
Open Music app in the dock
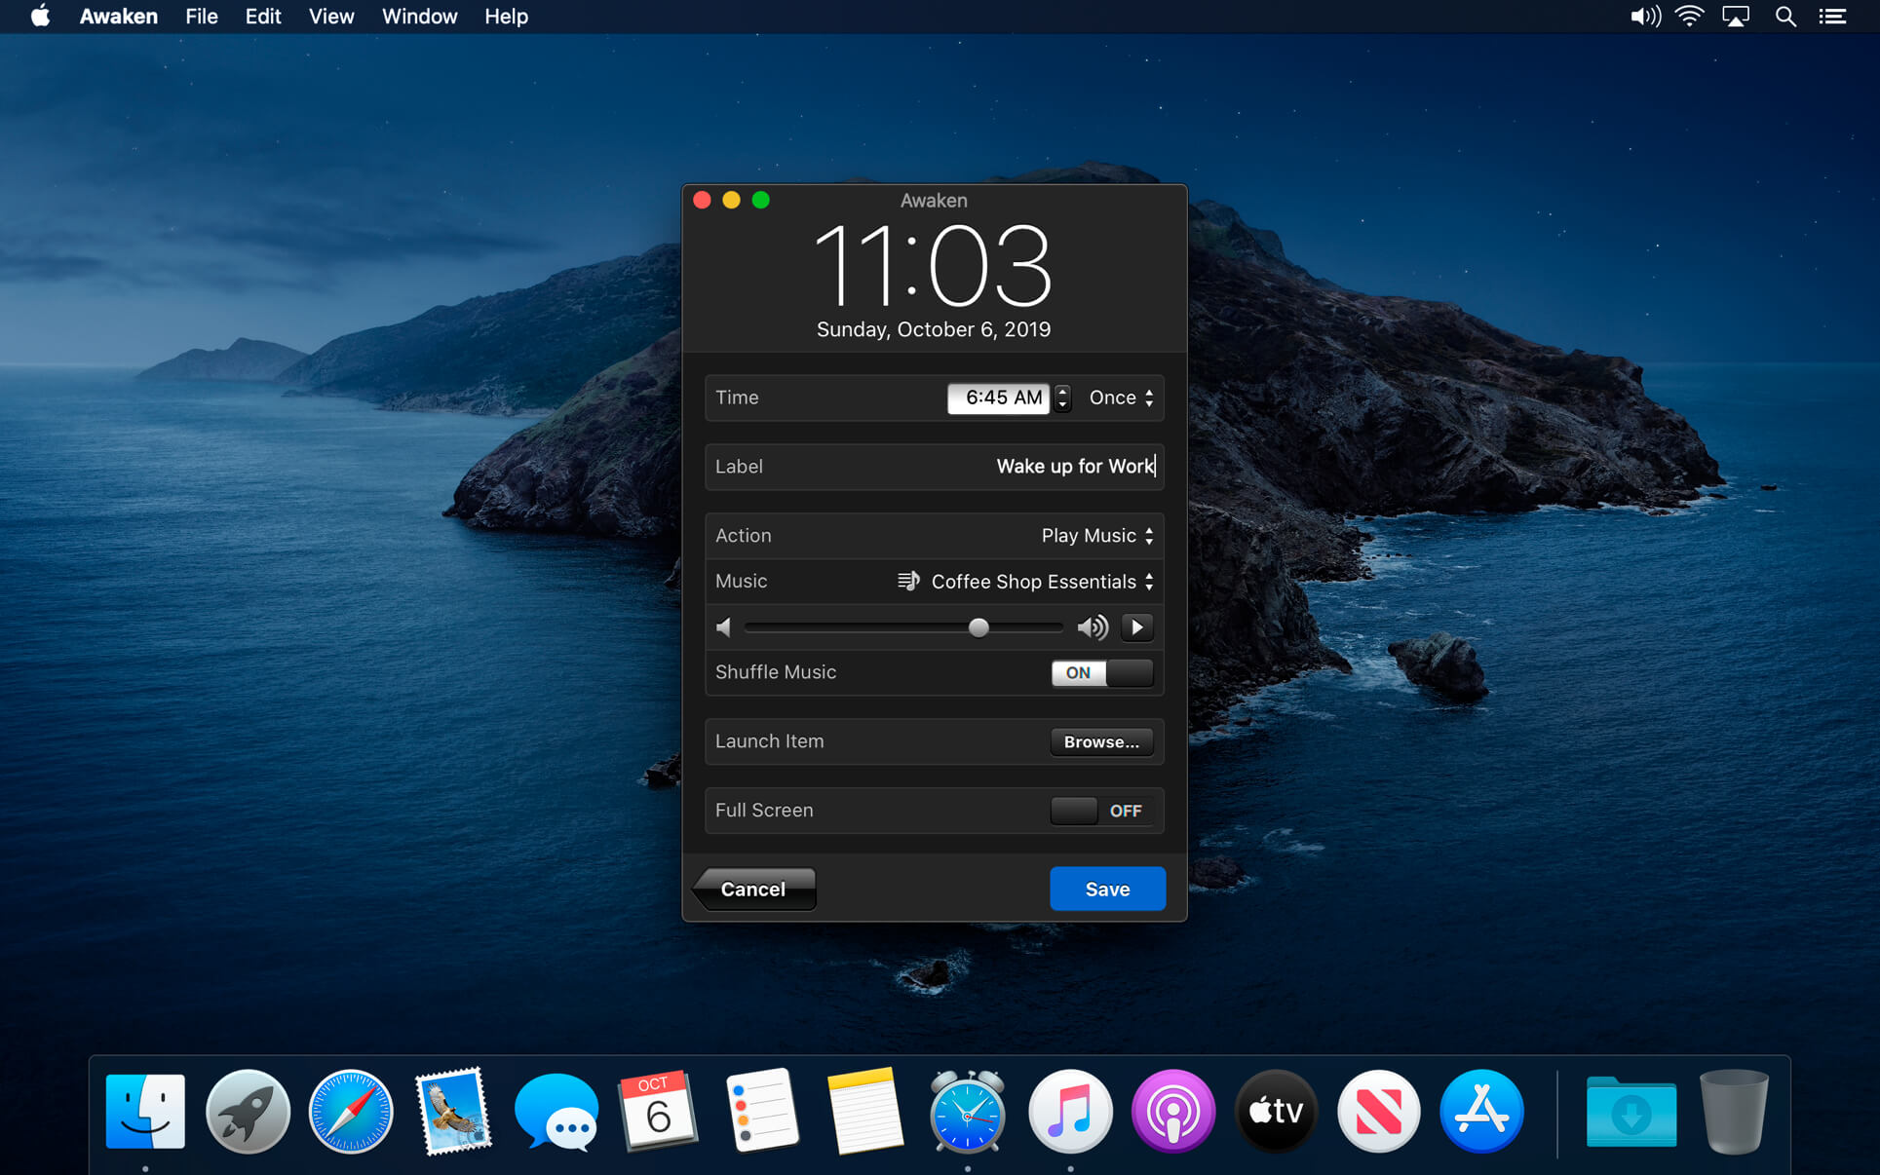[1070, 1112]
